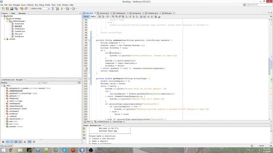Collapse the BankApp project node
The image size is (273, 153).
click(x=2, y=16)
